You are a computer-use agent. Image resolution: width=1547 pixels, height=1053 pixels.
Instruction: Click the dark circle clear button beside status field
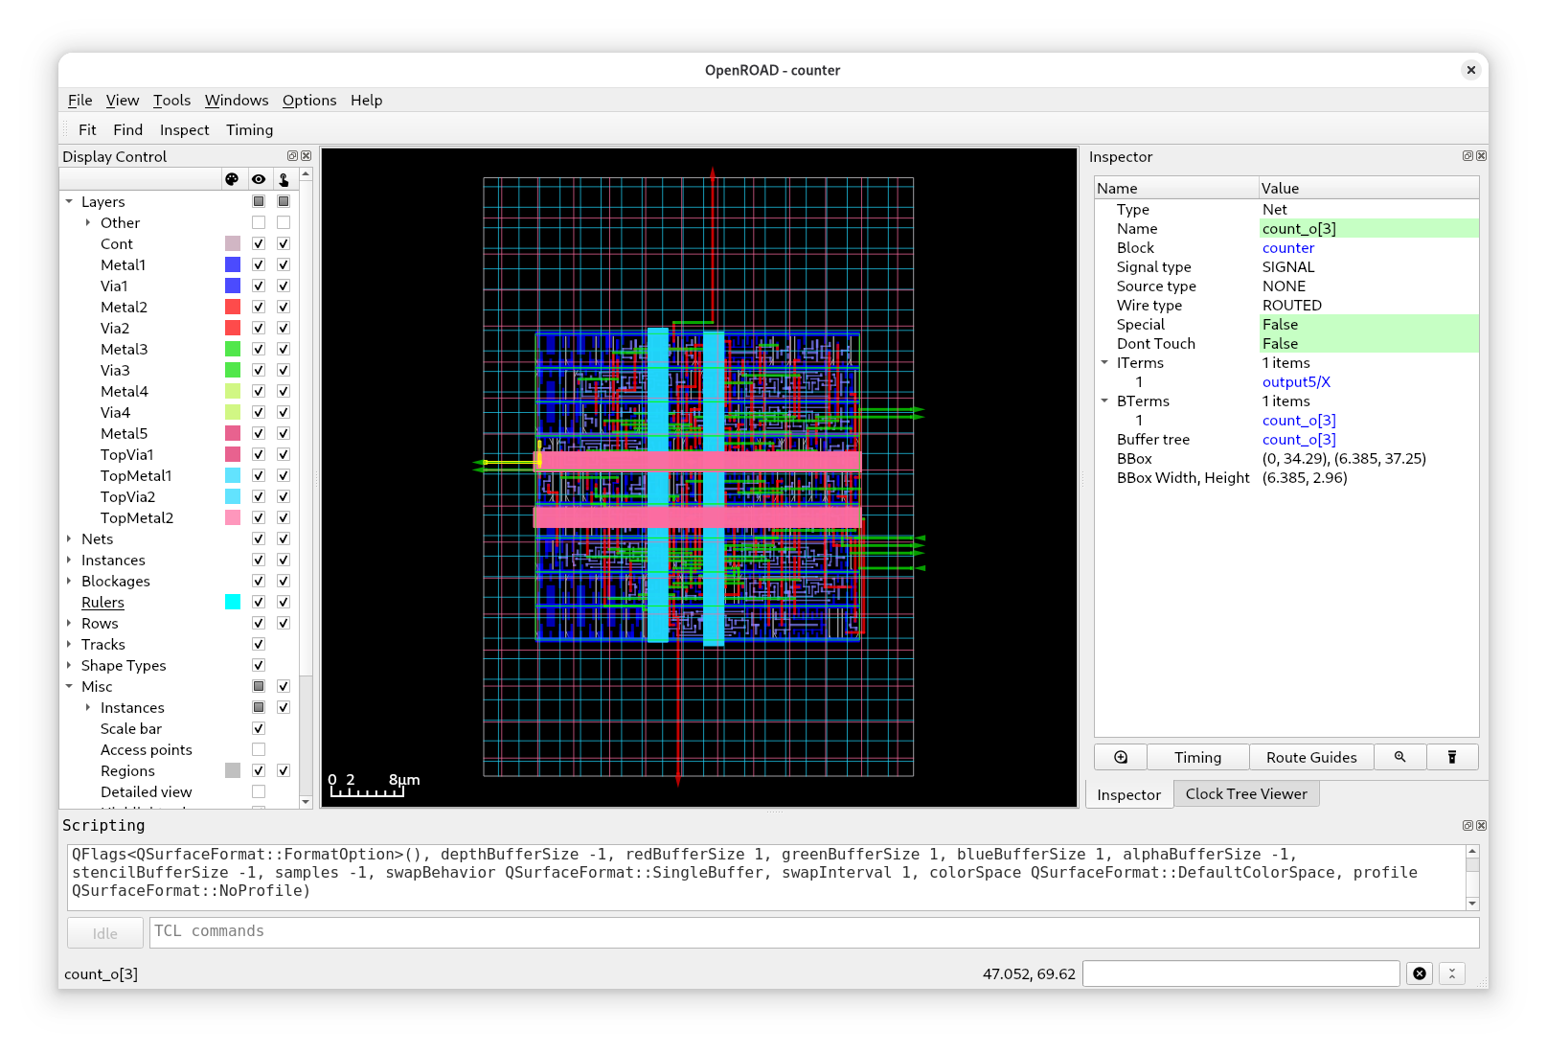click(1420, 973)
